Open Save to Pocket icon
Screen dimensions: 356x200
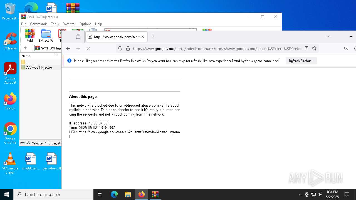[346, 48]
